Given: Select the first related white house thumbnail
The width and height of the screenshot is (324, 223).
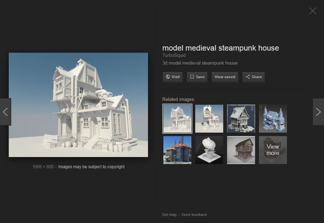Looking at the screenshot, I should coord(177,119).
